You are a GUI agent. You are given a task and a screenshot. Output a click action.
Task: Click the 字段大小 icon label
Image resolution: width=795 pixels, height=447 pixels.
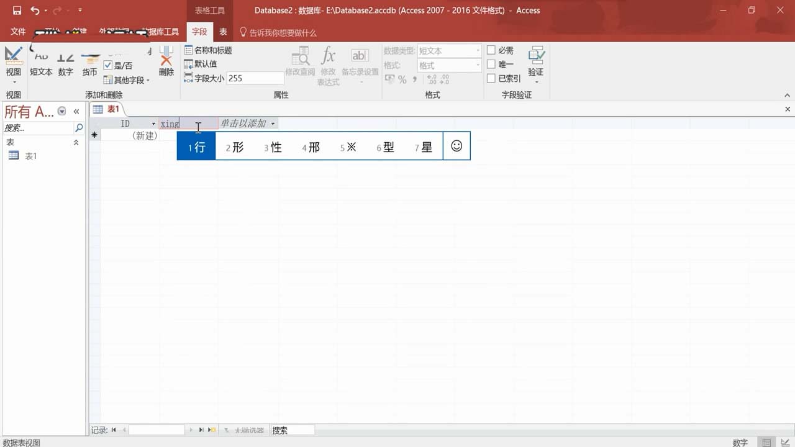coord(204,78)
